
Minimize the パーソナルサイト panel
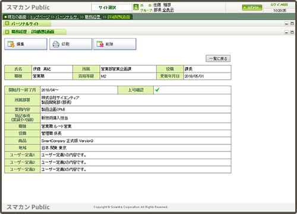[286, 24]
